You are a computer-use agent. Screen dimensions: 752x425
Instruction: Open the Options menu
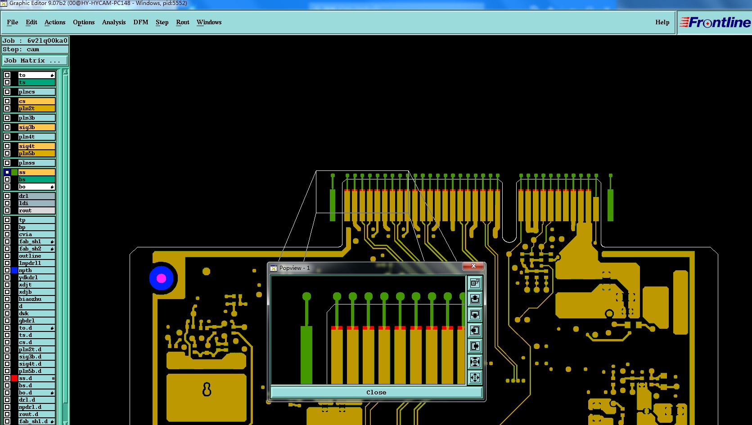click(84, 22)
